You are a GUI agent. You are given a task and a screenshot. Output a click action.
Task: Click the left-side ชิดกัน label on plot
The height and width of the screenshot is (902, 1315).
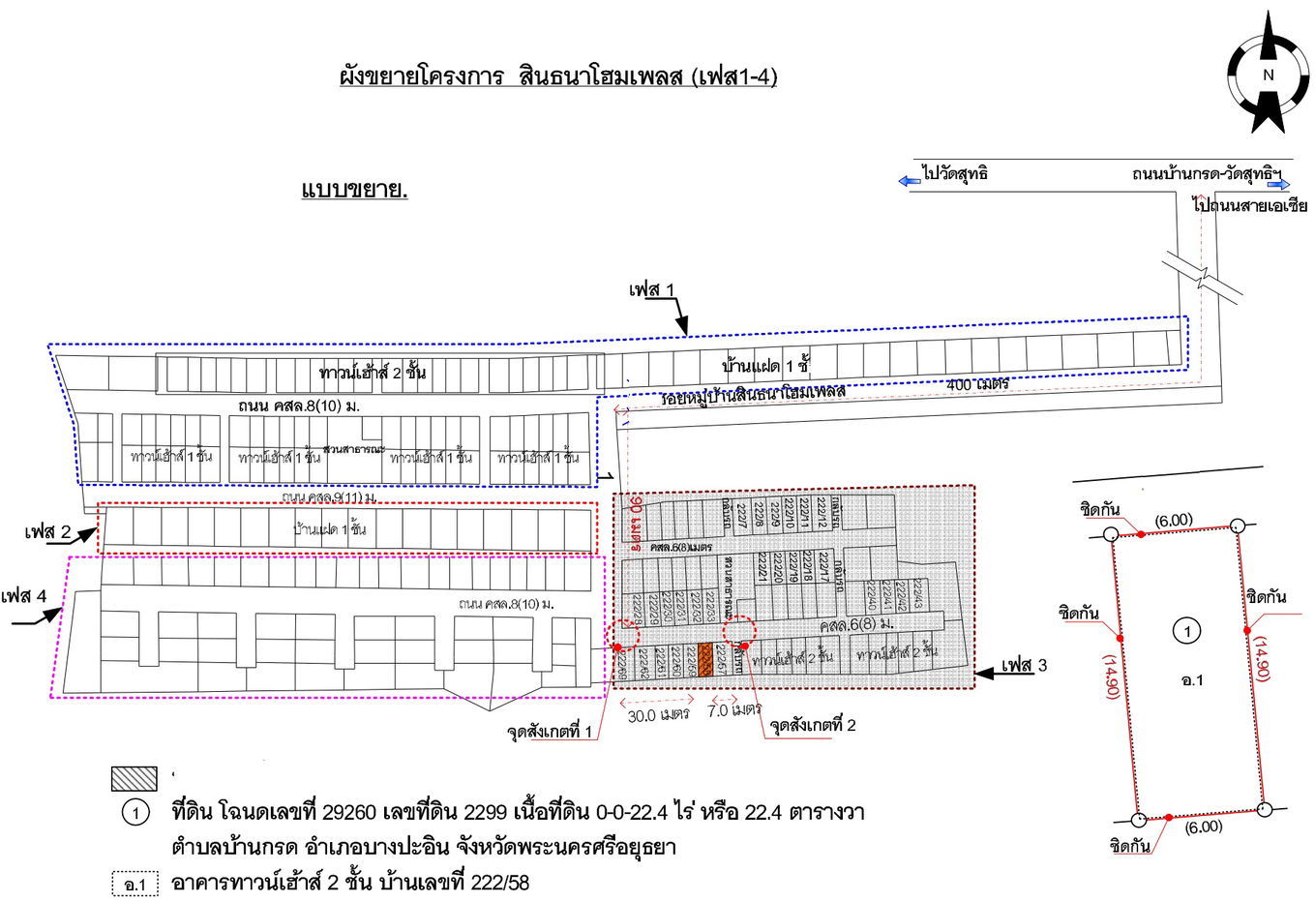(1079, 614)
